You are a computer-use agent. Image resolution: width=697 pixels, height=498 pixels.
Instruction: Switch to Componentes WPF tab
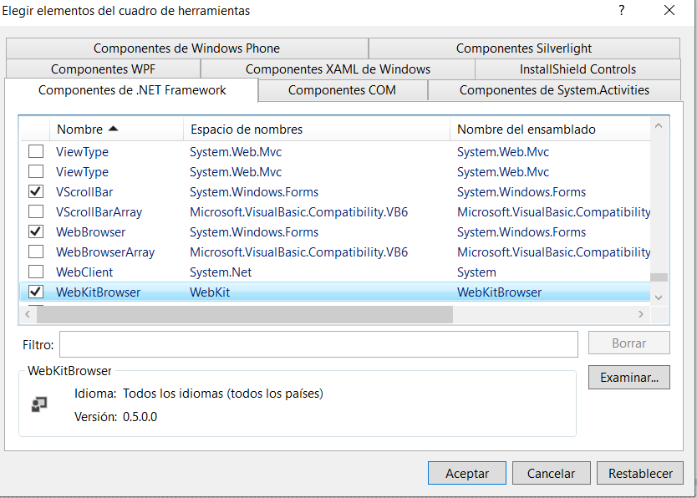[103, 69]
